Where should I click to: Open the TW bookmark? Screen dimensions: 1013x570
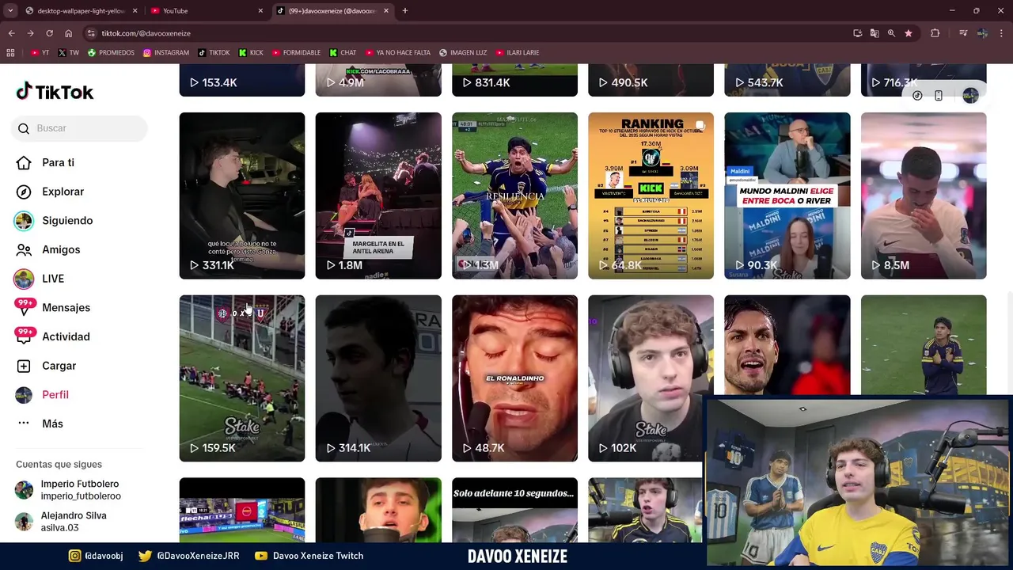[68, 52]
